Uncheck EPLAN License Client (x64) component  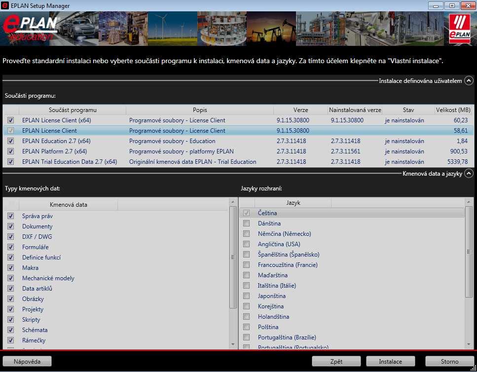[x=11, y=120]
